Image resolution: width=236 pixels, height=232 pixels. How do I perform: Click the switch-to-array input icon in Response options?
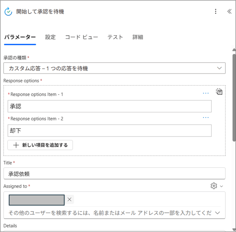(219, 92)
